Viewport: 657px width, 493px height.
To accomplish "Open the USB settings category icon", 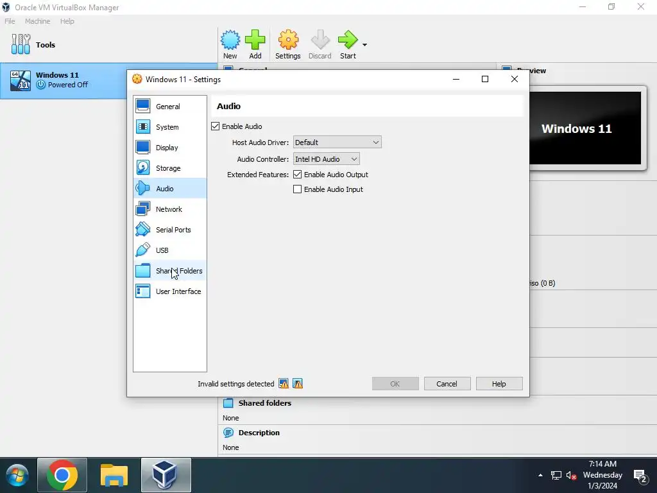I will pyautogui.click(x=143, y=250).
